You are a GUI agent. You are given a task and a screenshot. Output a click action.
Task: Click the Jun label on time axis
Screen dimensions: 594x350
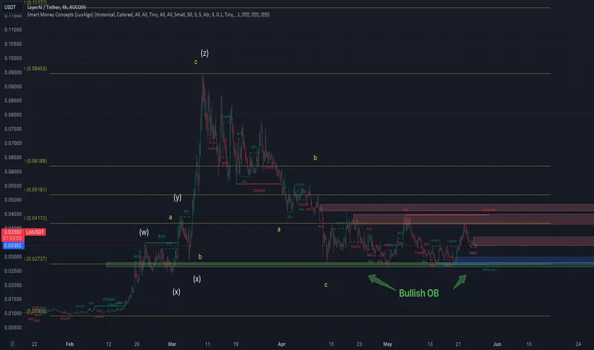[497, 344]
